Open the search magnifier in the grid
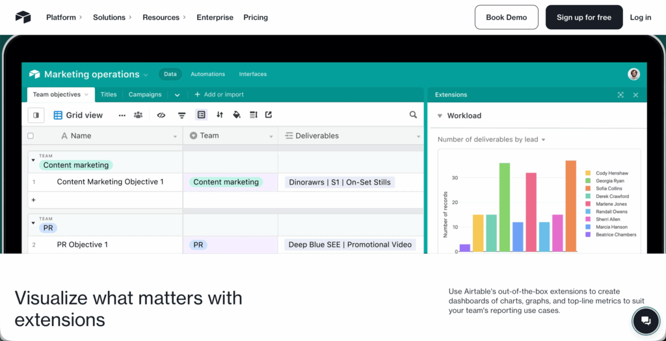Image resolution: width=666 pixels, height=341 pixels. [x=413, y=115]
